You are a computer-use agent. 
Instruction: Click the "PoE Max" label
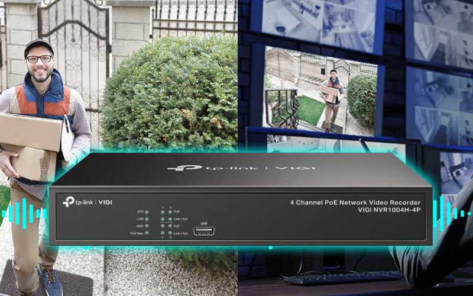pyautogui.click(x=137, y=233)
